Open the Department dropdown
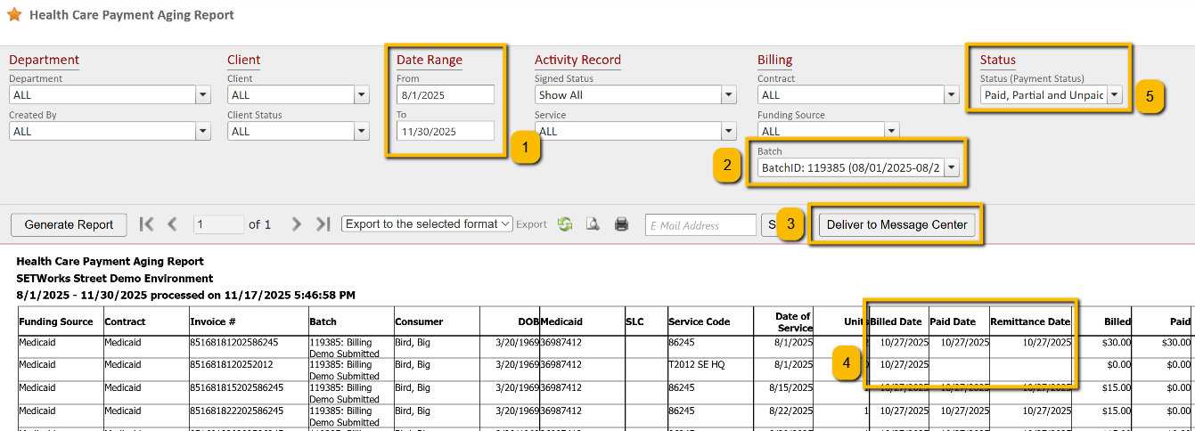 point(201,95)
